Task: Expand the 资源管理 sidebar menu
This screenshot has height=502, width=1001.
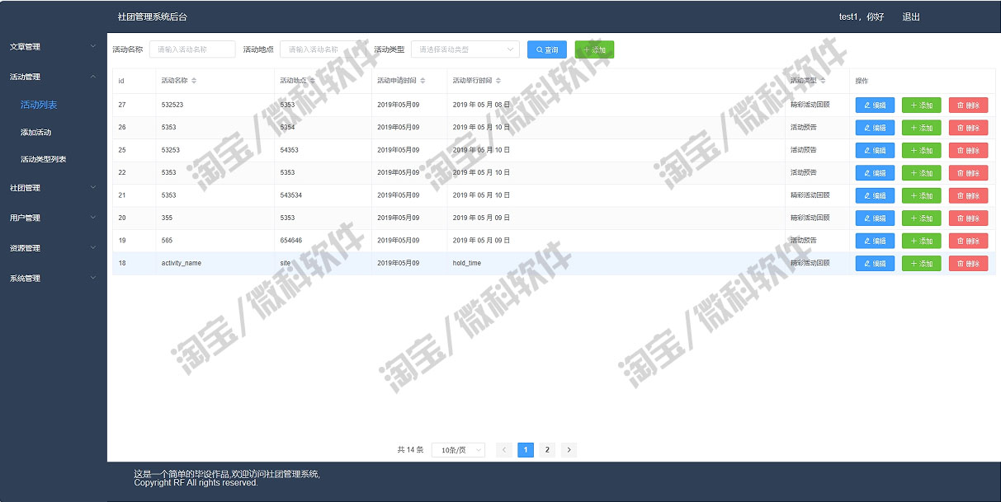Action: tap(54, 248)
